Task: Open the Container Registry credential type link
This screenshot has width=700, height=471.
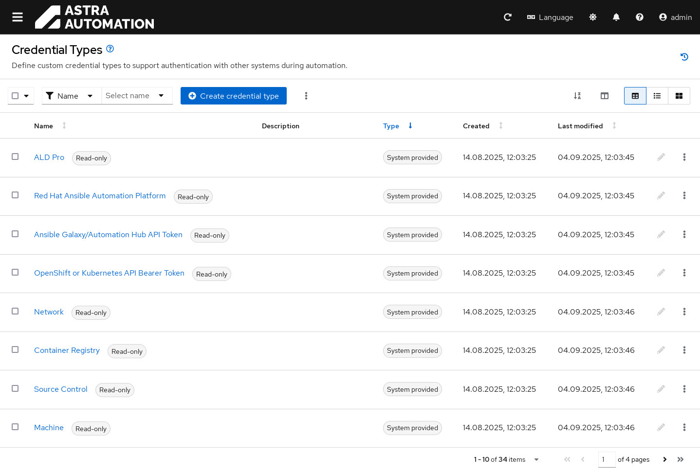Action: 67,350
